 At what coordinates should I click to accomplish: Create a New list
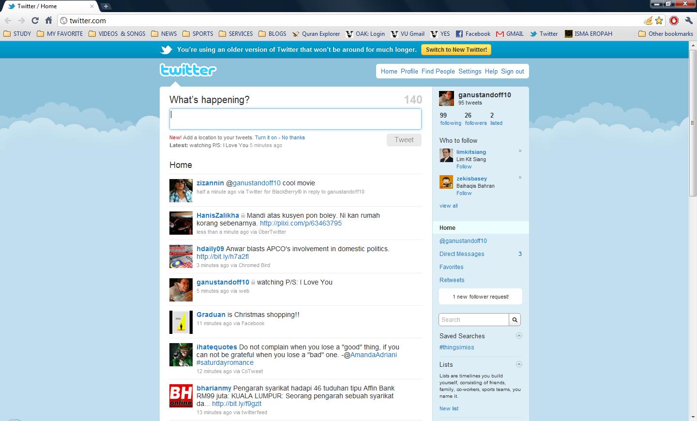pos(449,408)
